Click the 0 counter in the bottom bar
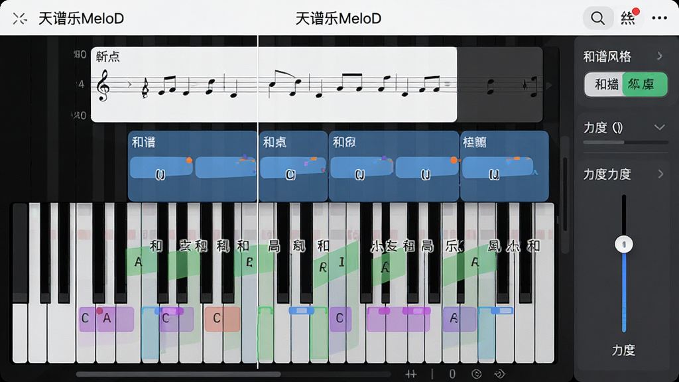 click(x=452, y=374)
